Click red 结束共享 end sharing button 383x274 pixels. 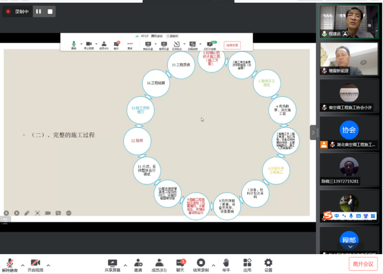click(232, 45)
